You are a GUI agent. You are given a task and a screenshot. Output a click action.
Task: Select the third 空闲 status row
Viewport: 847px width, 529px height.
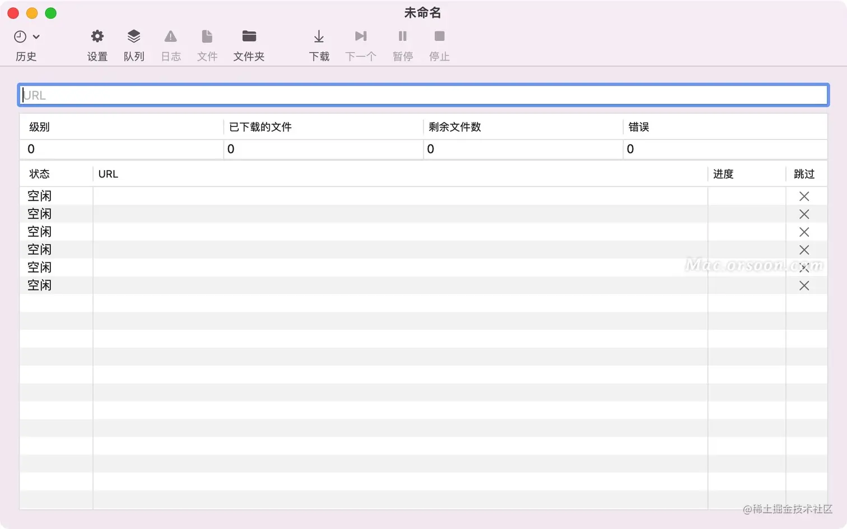coord(424,232)
